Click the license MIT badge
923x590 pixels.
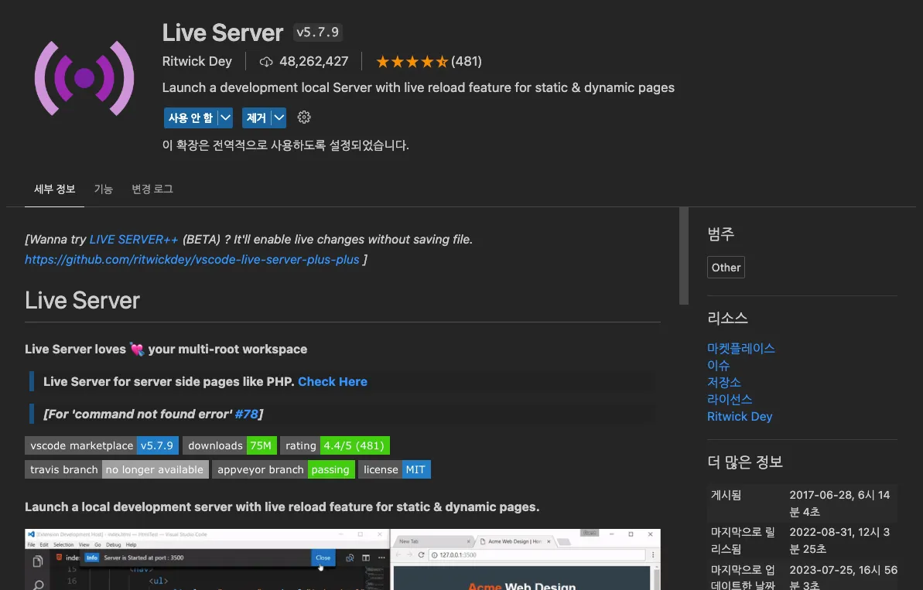(395, 469)
